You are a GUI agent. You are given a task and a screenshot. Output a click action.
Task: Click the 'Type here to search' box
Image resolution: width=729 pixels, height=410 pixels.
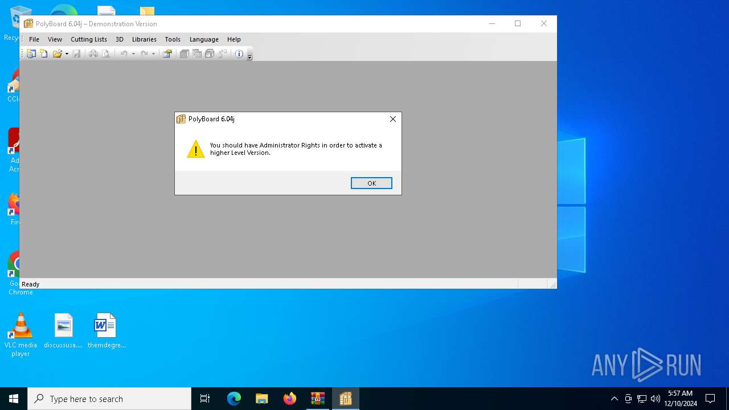pos(109,399)
